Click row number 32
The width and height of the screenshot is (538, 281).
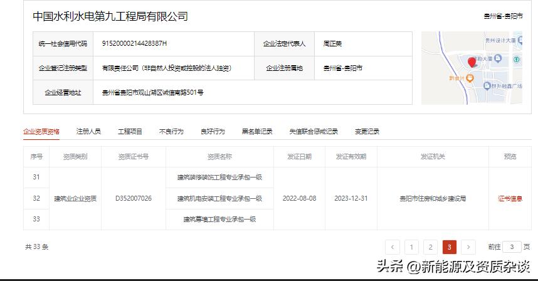(x=36, y=199)
